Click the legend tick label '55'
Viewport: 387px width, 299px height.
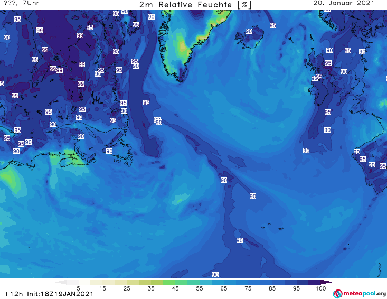pos(200,288)
